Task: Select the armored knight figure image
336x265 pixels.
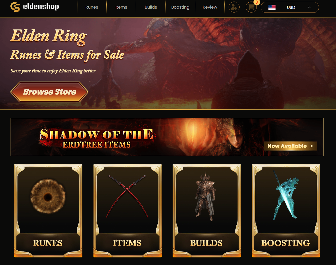Action: tap(206, 197)
